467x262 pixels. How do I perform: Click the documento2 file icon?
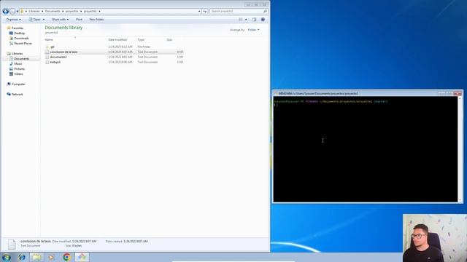(47, 57)
